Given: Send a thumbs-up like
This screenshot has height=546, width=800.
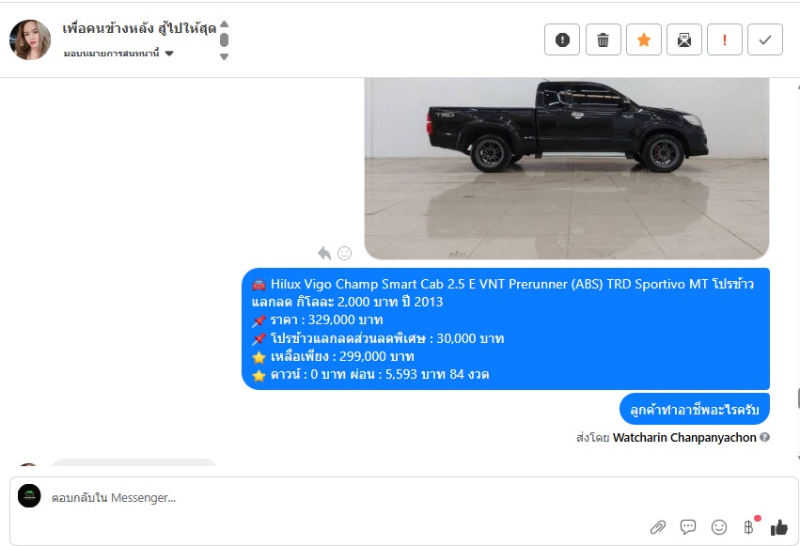Looking at the screenshot, I should click(x=779, y=527).
